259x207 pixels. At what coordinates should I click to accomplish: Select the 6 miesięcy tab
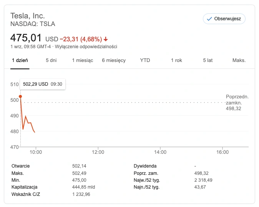point(114,60)
